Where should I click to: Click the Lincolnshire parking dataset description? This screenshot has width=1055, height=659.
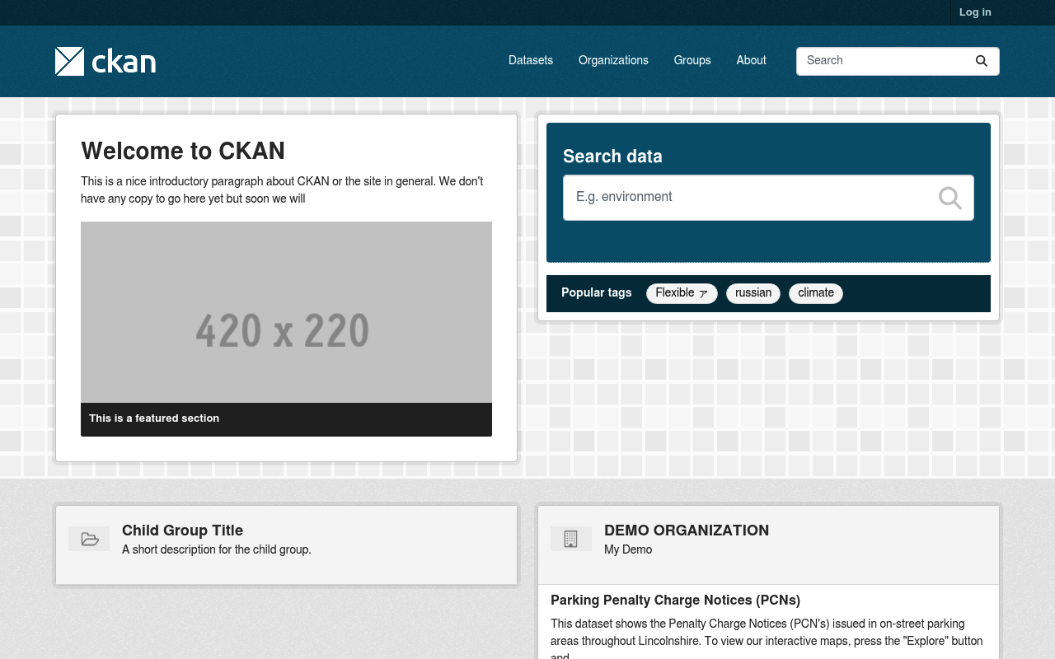pyautogui.click(x=767, y=640)
